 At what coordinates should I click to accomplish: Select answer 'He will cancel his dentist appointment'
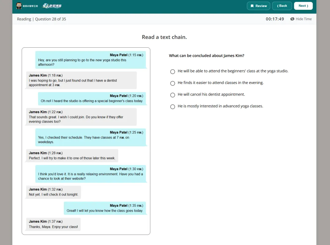click(173, 95)
